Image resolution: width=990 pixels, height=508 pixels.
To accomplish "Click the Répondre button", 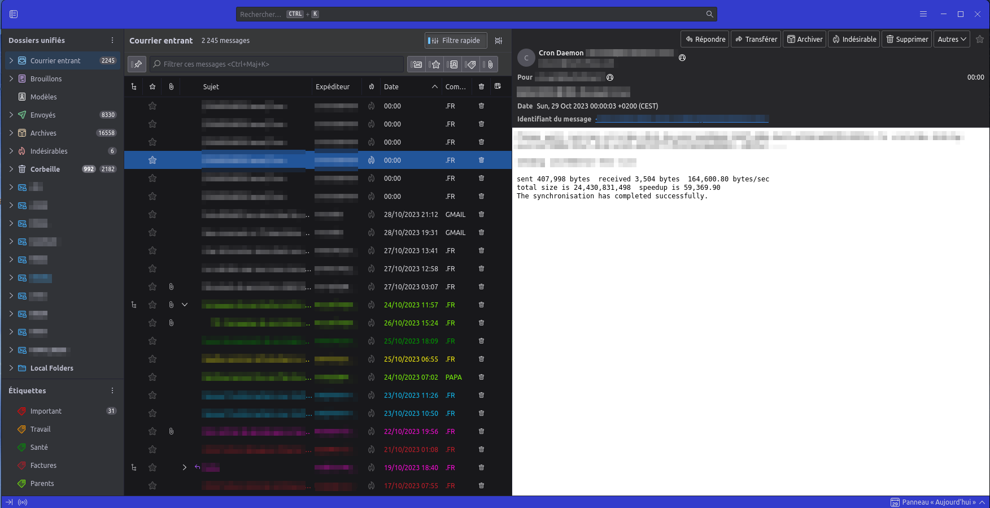I will pos(705,40).
